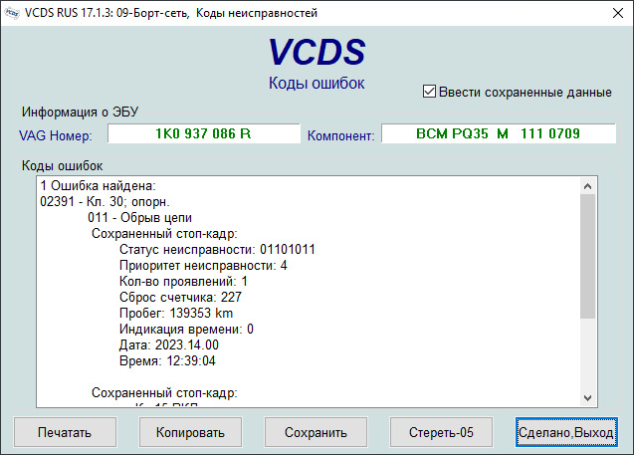Screen dimensions: 634x455
Task: Click the VCDS app icon in title bar
Action: click(12, 13)
